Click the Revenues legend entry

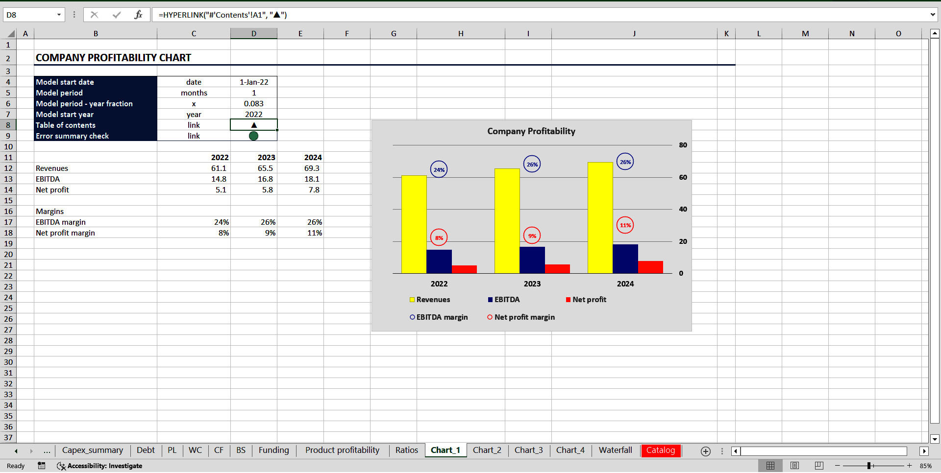430,300
